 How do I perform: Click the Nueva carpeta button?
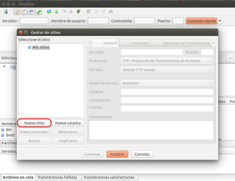tap(68, 123)
